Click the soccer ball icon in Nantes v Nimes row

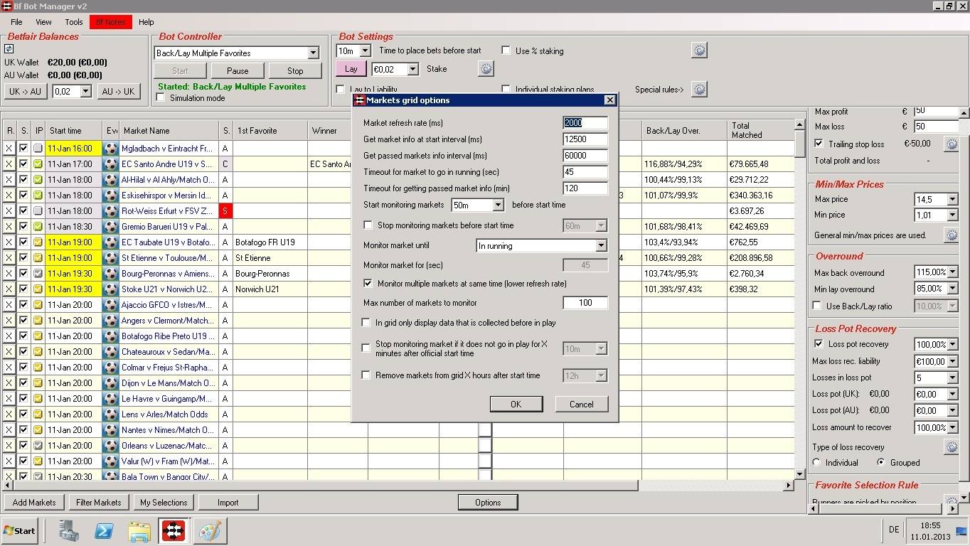coord(110,429)
